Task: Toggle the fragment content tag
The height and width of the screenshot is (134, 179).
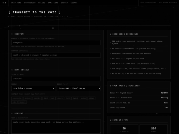Action: (x=23, y=102)
